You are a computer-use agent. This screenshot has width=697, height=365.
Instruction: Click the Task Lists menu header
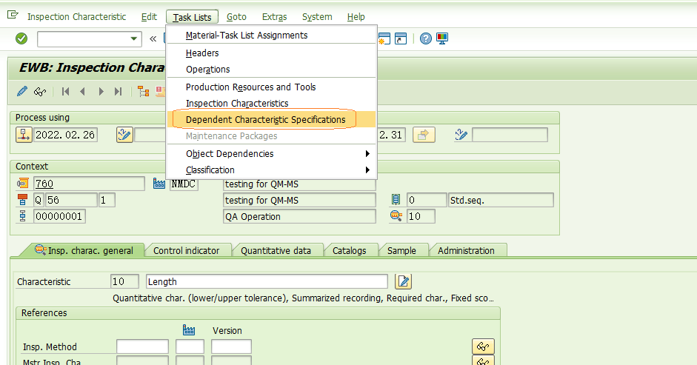192,17
